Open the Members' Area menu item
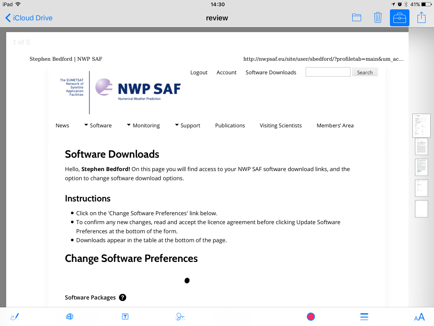Screen dimensions: 434x326 [x=335, y=125]
